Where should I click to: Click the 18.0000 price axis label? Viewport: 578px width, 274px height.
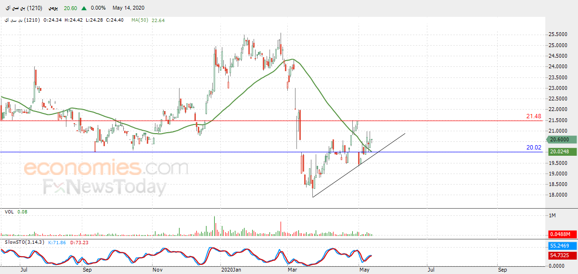pyautogui.click(x=557, y=195)
